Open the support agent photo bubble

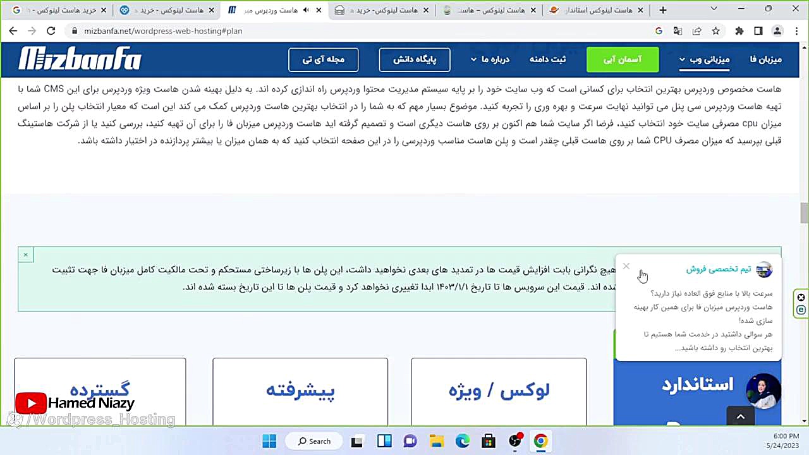click(763, 392)
